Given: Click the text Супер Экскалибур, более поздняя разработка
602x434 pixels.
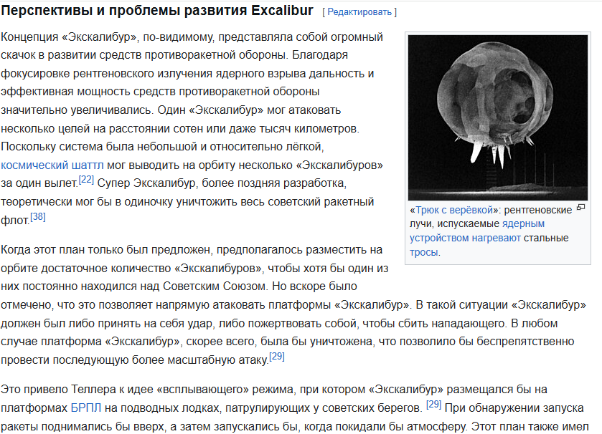Looking at the screenshot, I should click(x=222, y=183).
